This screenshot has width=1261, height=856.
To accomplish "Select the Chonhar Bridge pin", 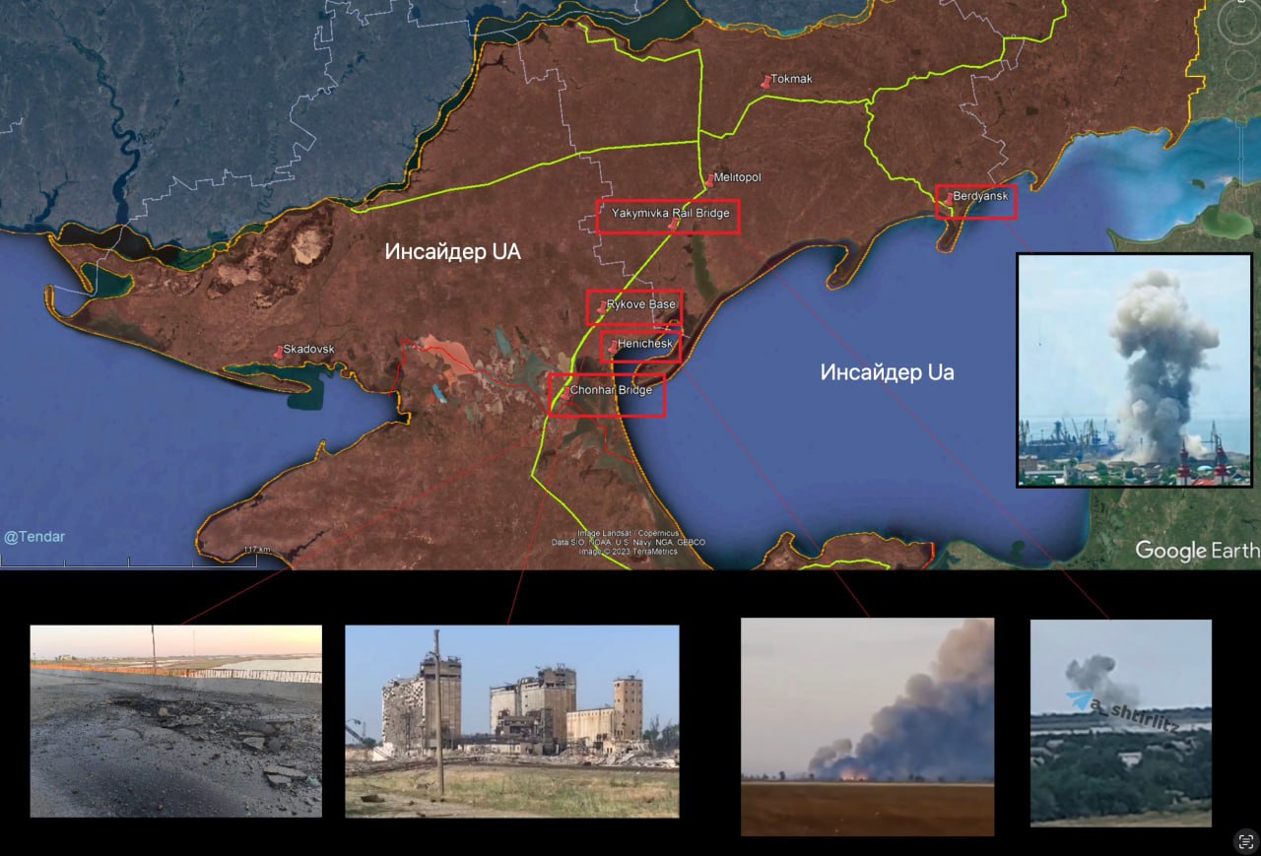I will (565, 394).
